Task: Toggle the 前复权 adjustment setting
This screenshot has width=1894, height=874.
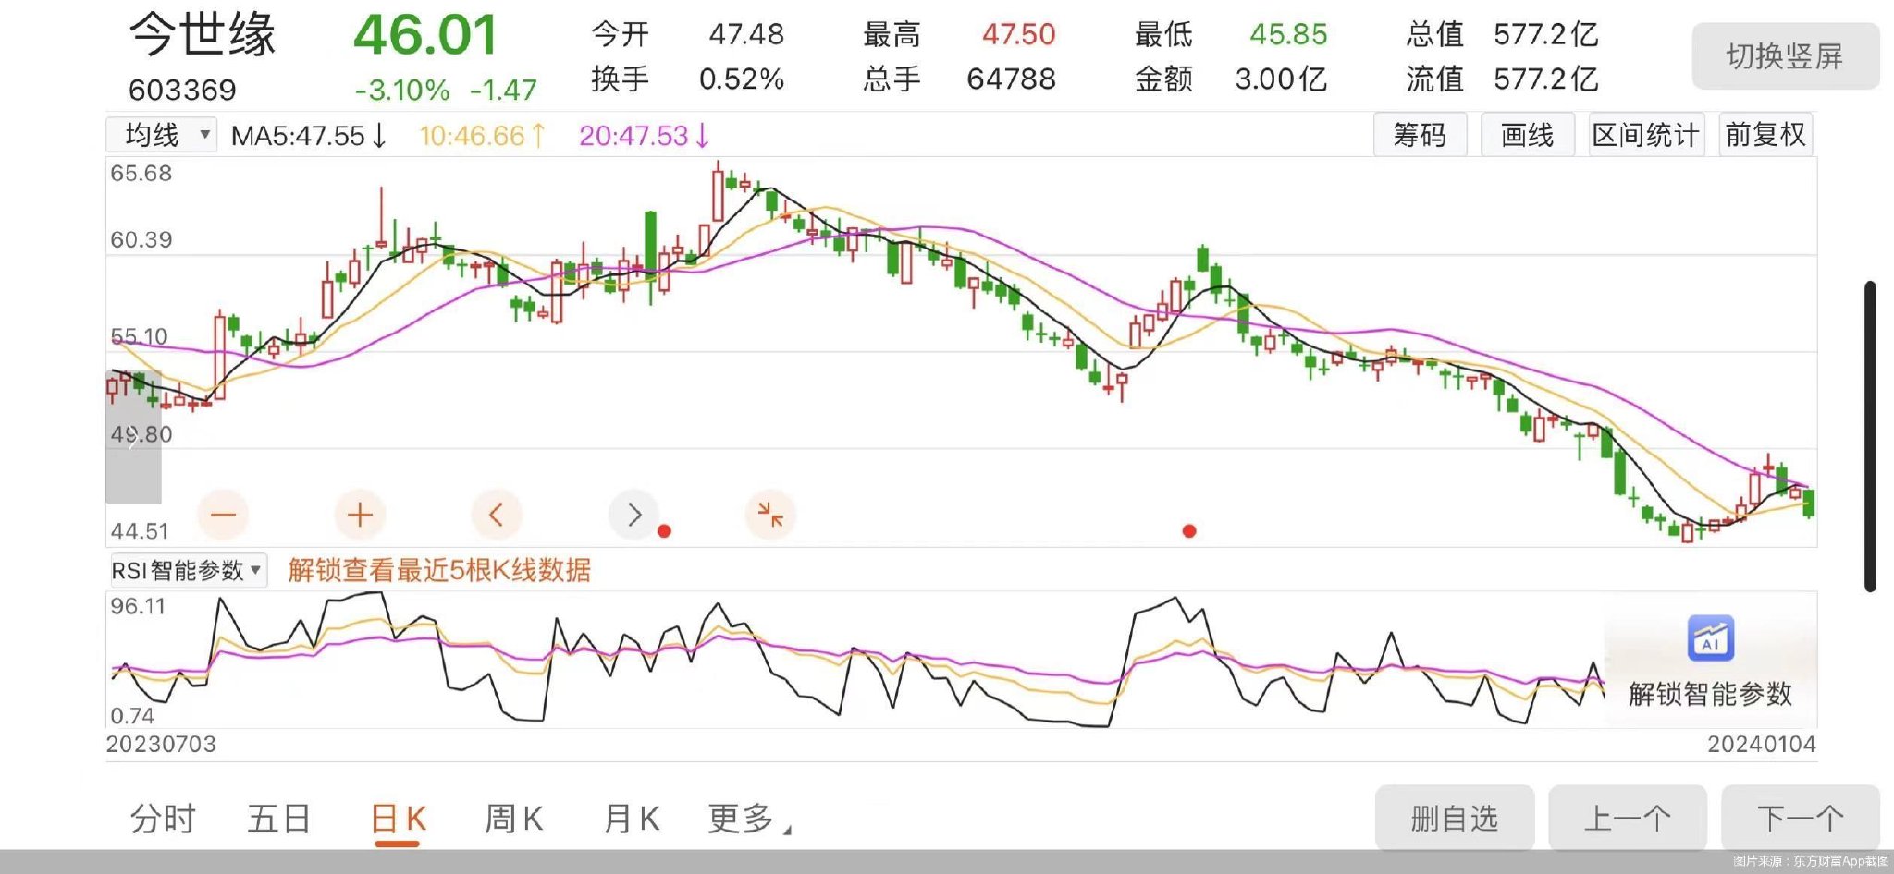Action: (1765, 135)
